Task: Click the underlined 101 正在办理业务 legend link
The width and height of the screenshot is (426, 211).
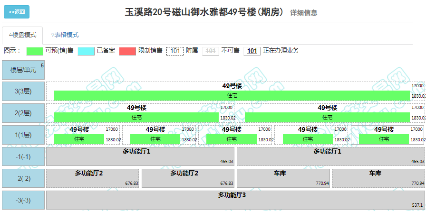Action: [252, 51]
